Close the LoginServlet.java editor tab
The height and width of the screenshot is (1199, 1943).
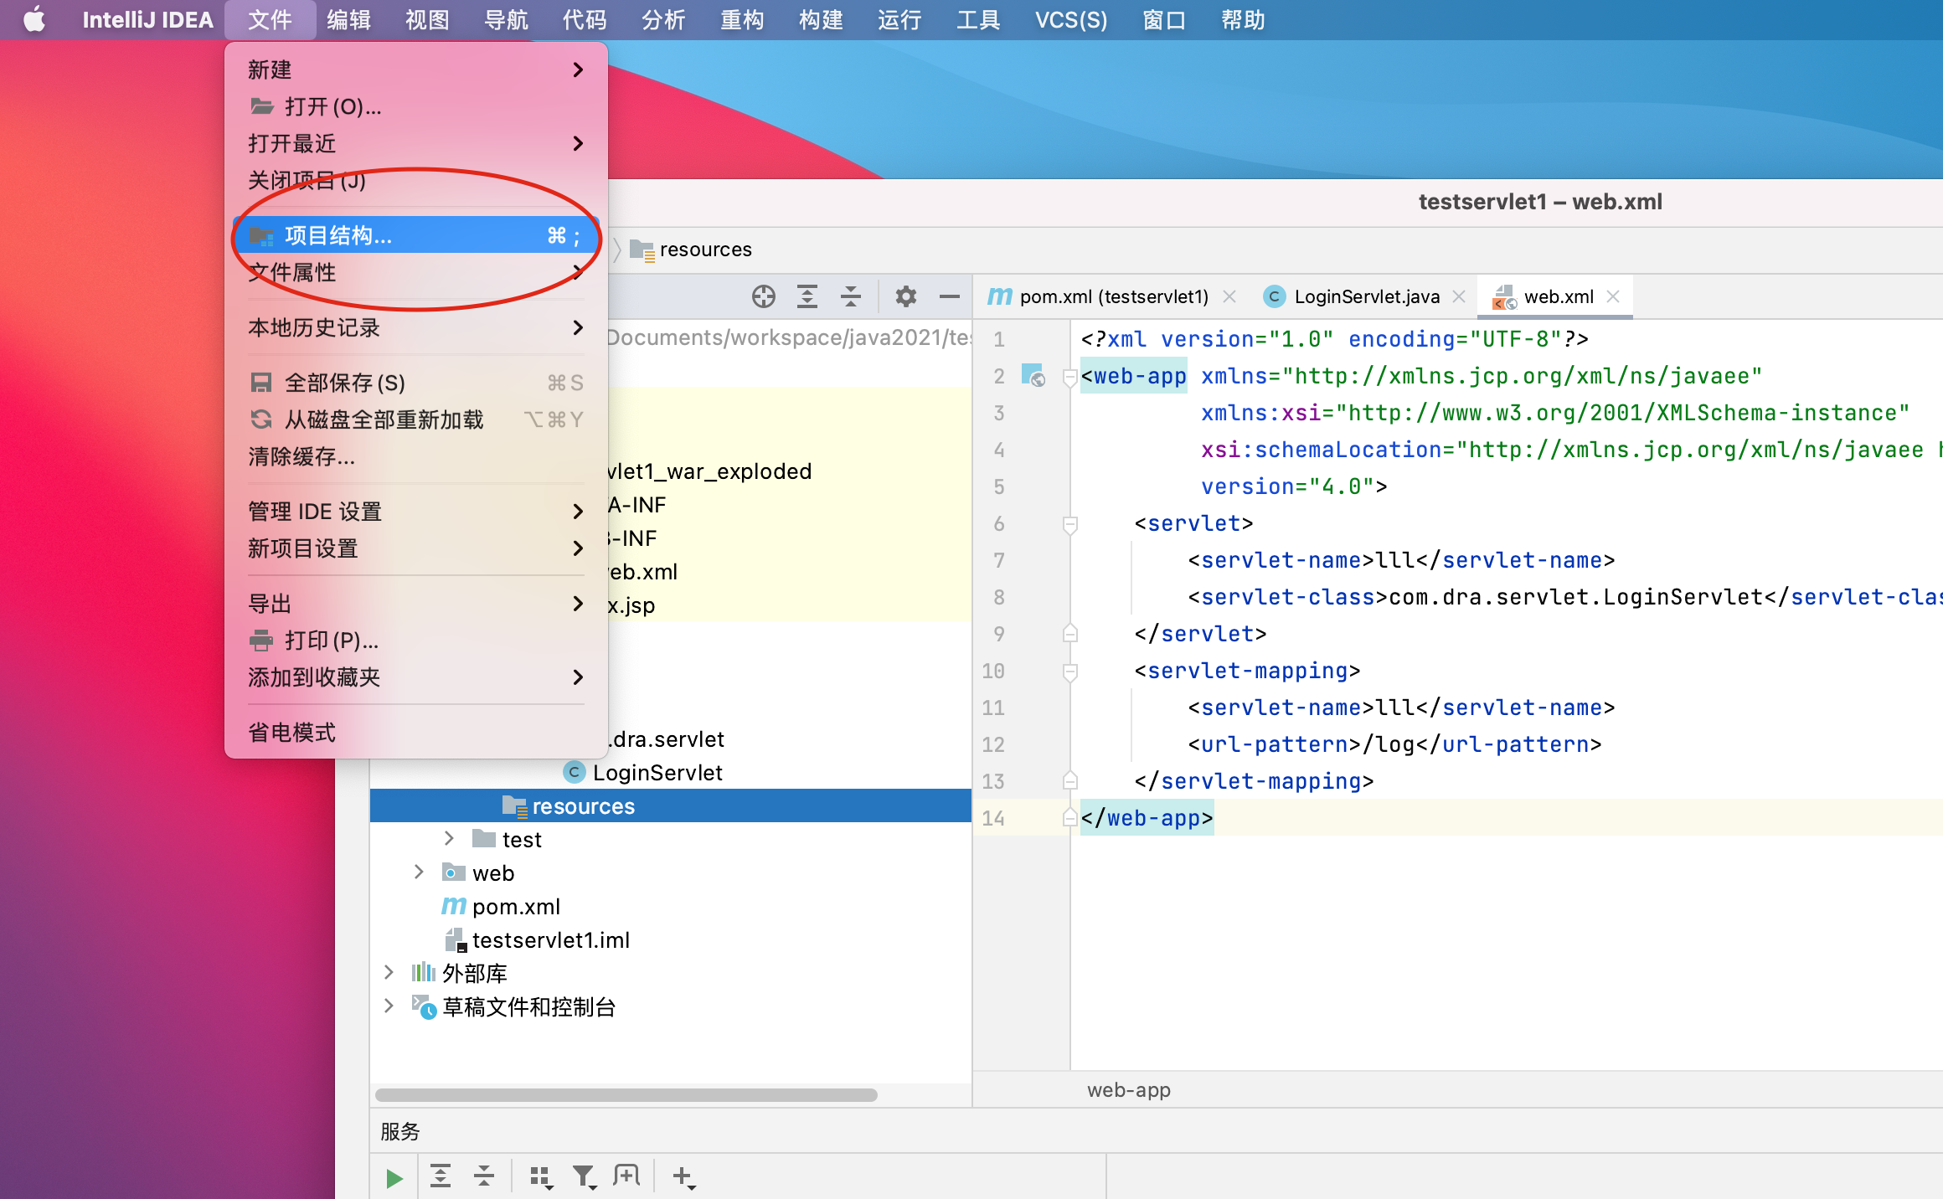click(1459, 296)
